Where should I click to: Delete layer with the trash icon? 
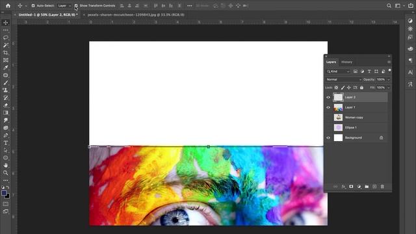click(x=382, y=187)
